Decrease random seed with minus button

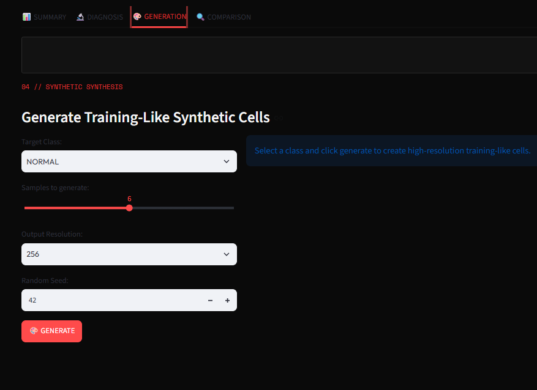pyautogui.click(x=210, y=301)
